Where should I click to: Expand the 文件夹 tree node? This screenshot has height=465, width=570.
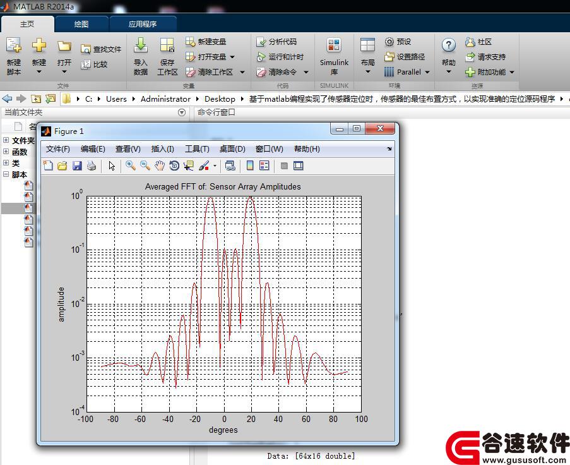click(x=6, y=140)
